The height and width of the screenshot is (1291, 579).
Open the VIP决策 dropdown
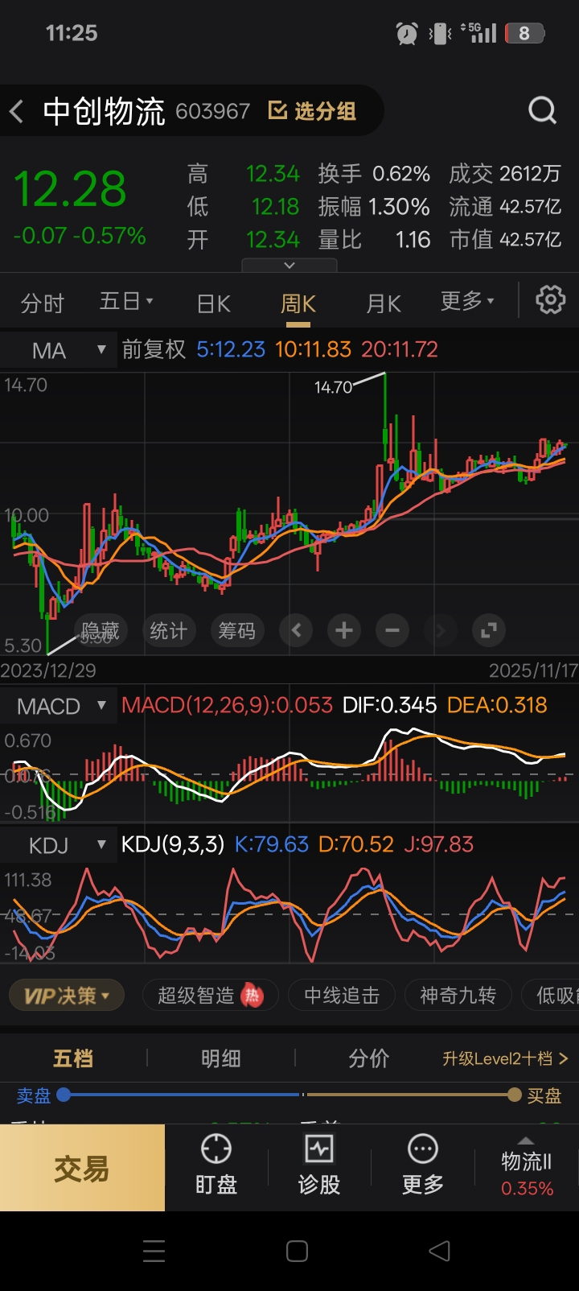click(66, 996)
